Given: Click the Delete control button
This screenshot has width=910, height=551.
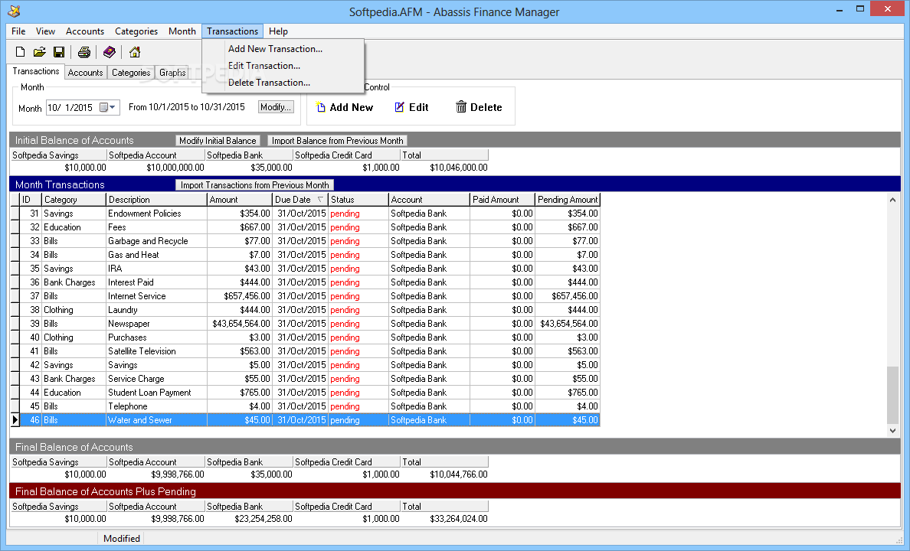Looking at the screenshot, I should 479,107.
